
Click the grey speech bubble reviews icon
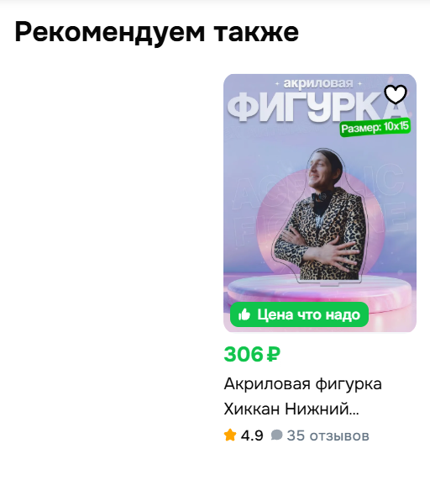(x=276, y=435)
